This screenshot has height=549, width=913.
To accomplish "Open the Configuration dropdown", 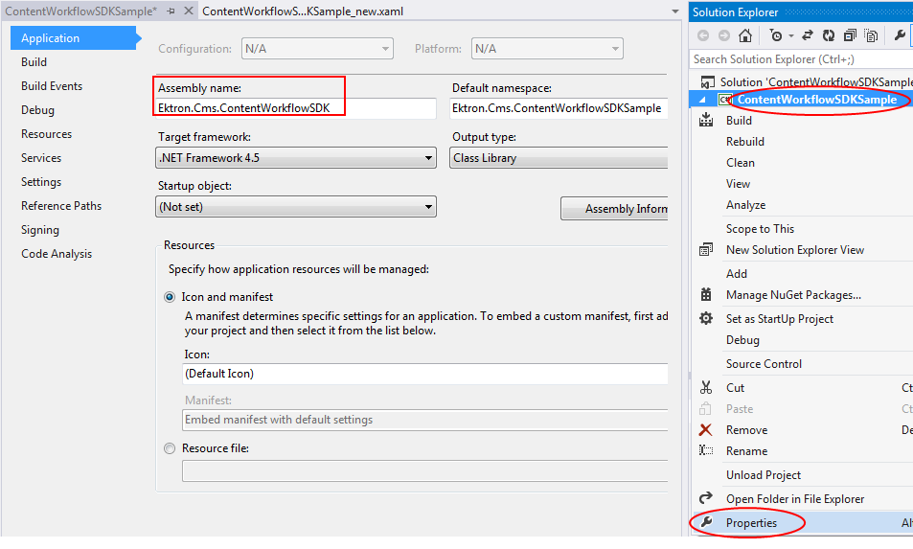I will (x=317, y=49).
